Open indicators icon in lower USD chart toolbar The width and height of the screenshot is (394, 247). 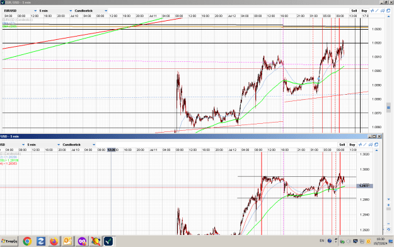click(360, 145)
